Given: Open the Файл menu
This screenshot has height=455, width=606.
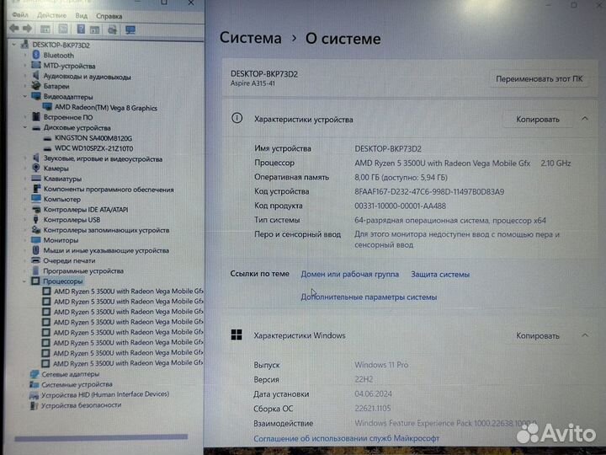Looking at the screenshot, I should click(20, 15).
